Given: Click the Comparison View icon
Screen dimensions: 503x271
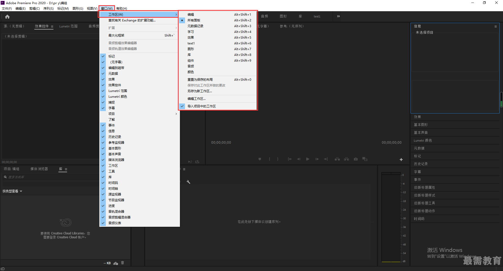Looking at the screenshot, I should click(365, 159).
